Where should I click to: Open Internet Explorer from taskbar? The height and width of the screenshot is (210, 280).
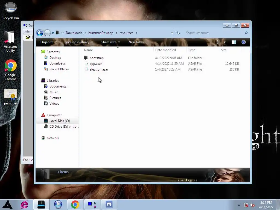[x=24, y=205]
